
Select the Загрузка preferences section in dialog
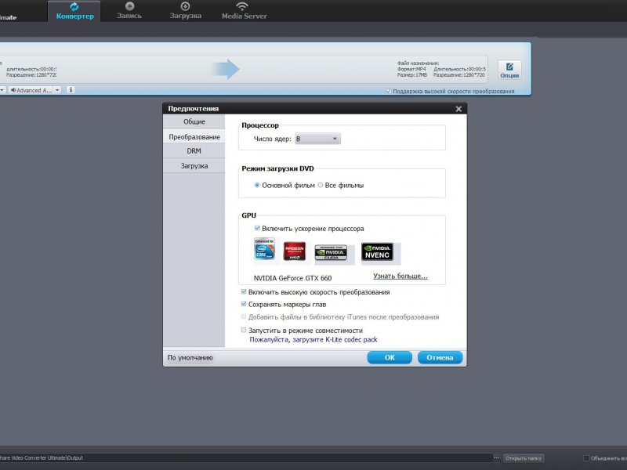pos(194,166)
